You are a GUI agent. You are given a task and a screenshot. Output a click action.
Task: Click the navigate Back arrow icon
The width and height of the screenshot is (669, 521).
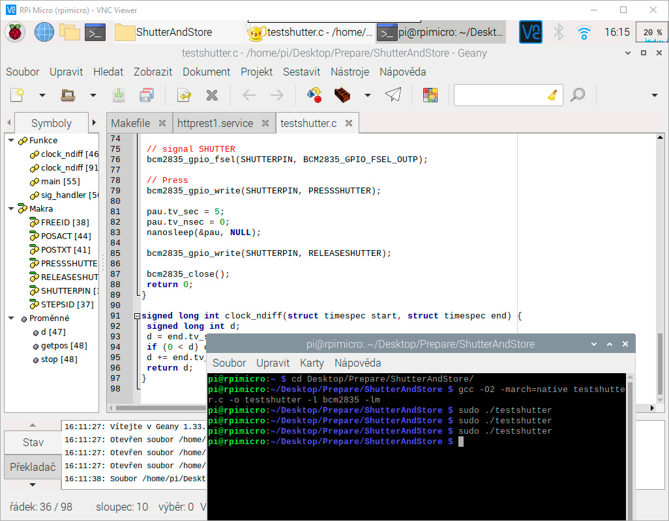[249, 95]
